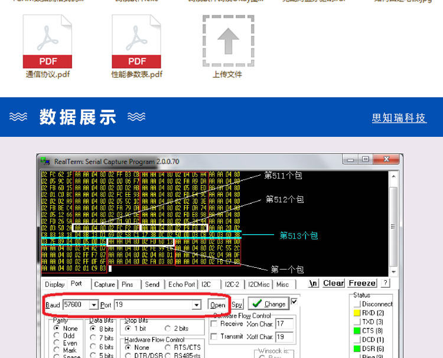This screenshot has width=443, height=358.
Task: Click the Clear button
Action: [x=333, y=283]
